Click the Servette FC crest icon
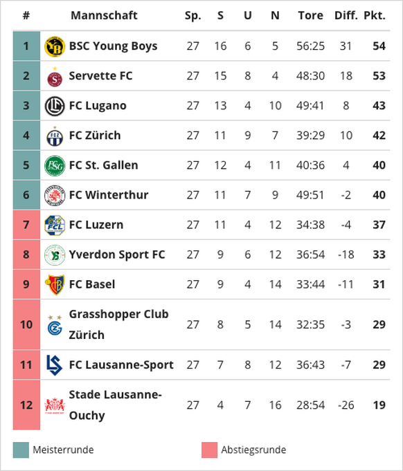This screenshot has height=471, width=403. 55,77
